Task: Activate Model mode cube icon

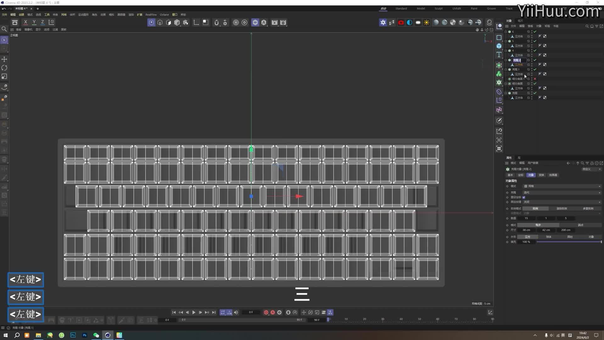Action: point(177,22)
